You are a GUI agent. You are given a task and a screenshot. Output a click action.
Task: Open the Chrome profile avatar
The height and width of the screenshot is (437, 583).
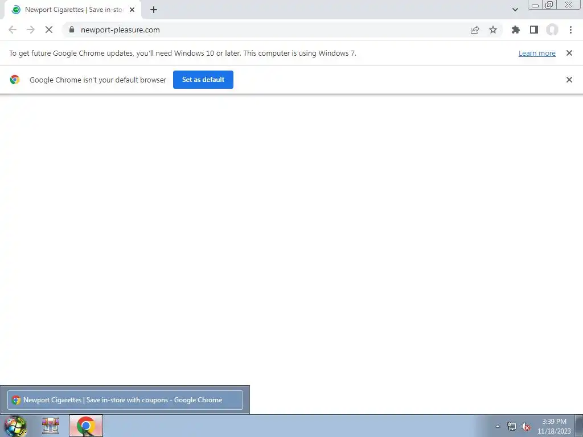pos(552,30)
